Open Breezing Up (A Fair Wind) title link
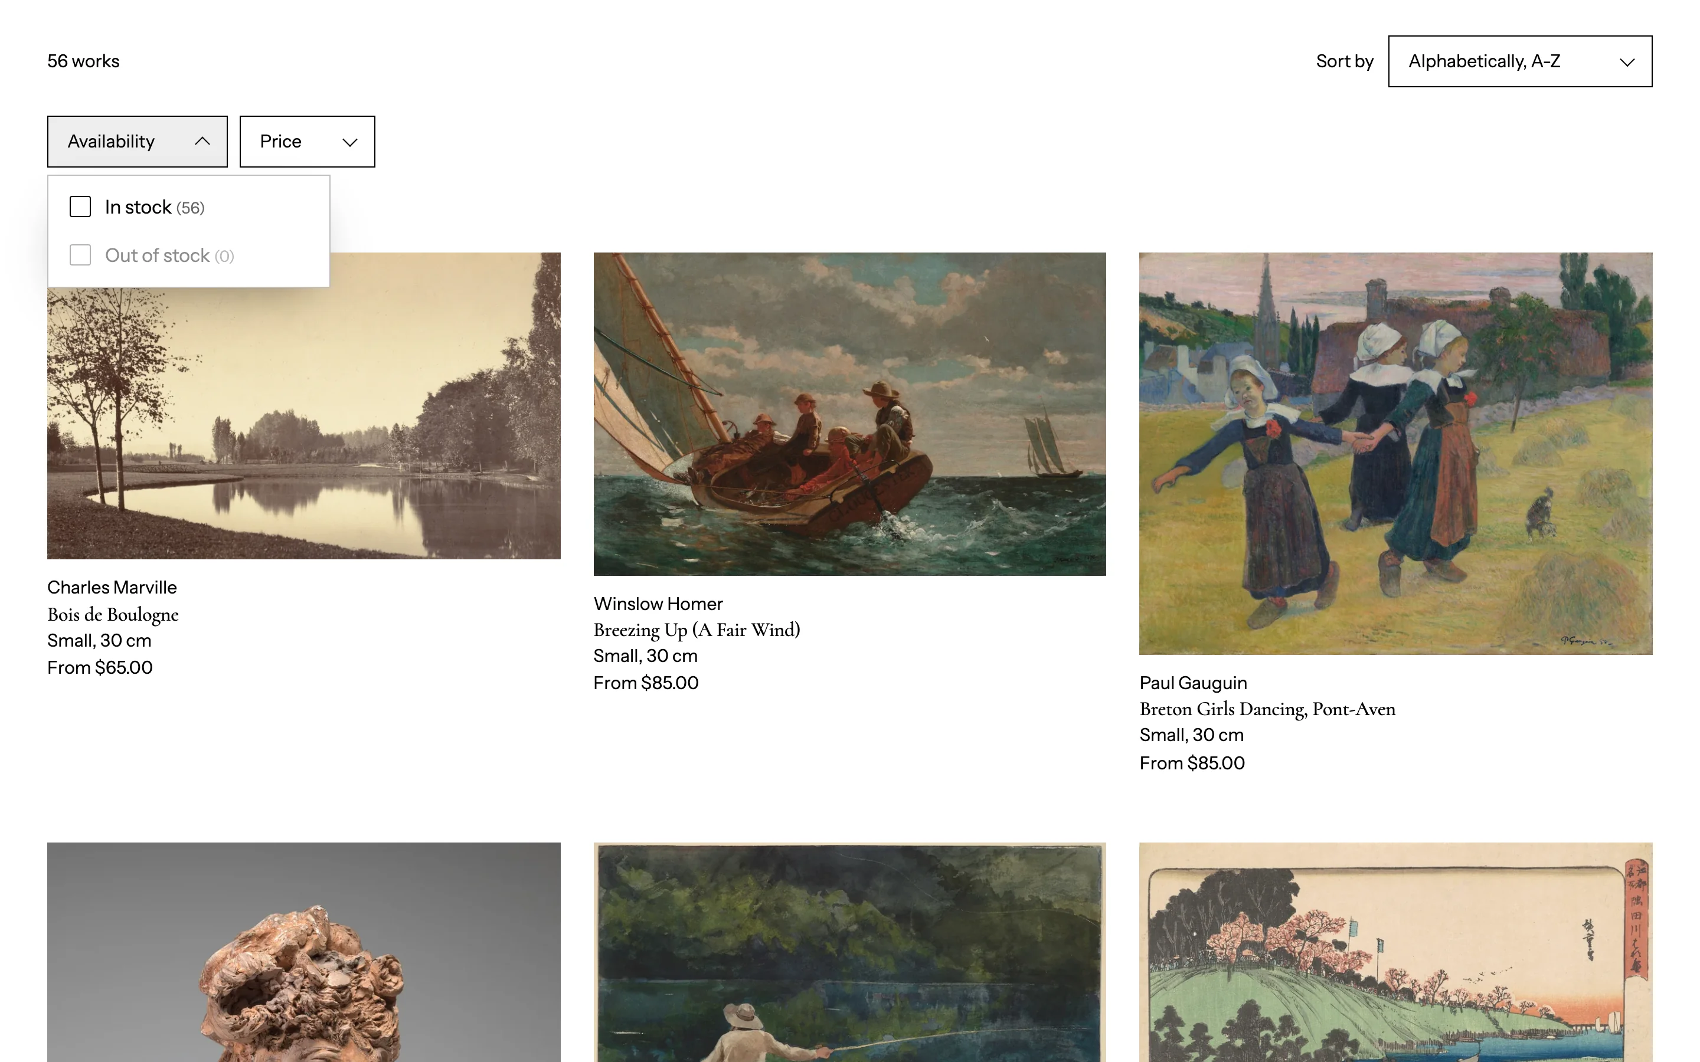 pyautogui.click(x=696, y=630)
